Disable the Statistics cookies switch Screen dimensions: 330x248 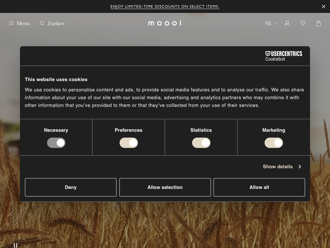click(x=201, y=143)
